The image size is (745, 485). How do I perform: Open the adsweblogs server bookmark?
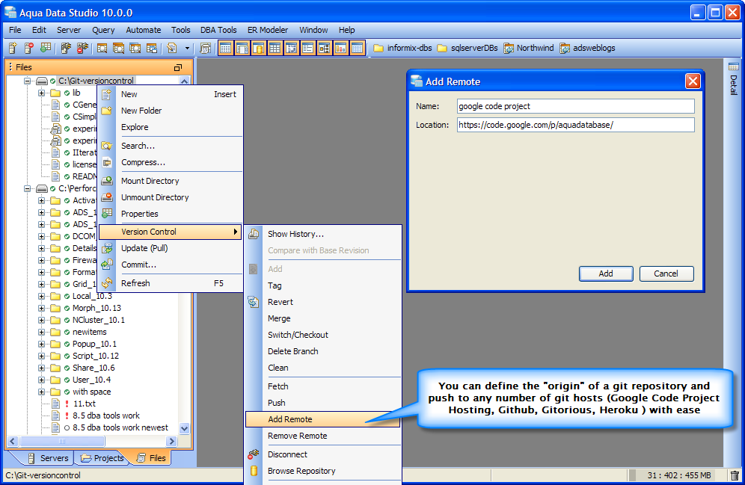tap(587, 48)
